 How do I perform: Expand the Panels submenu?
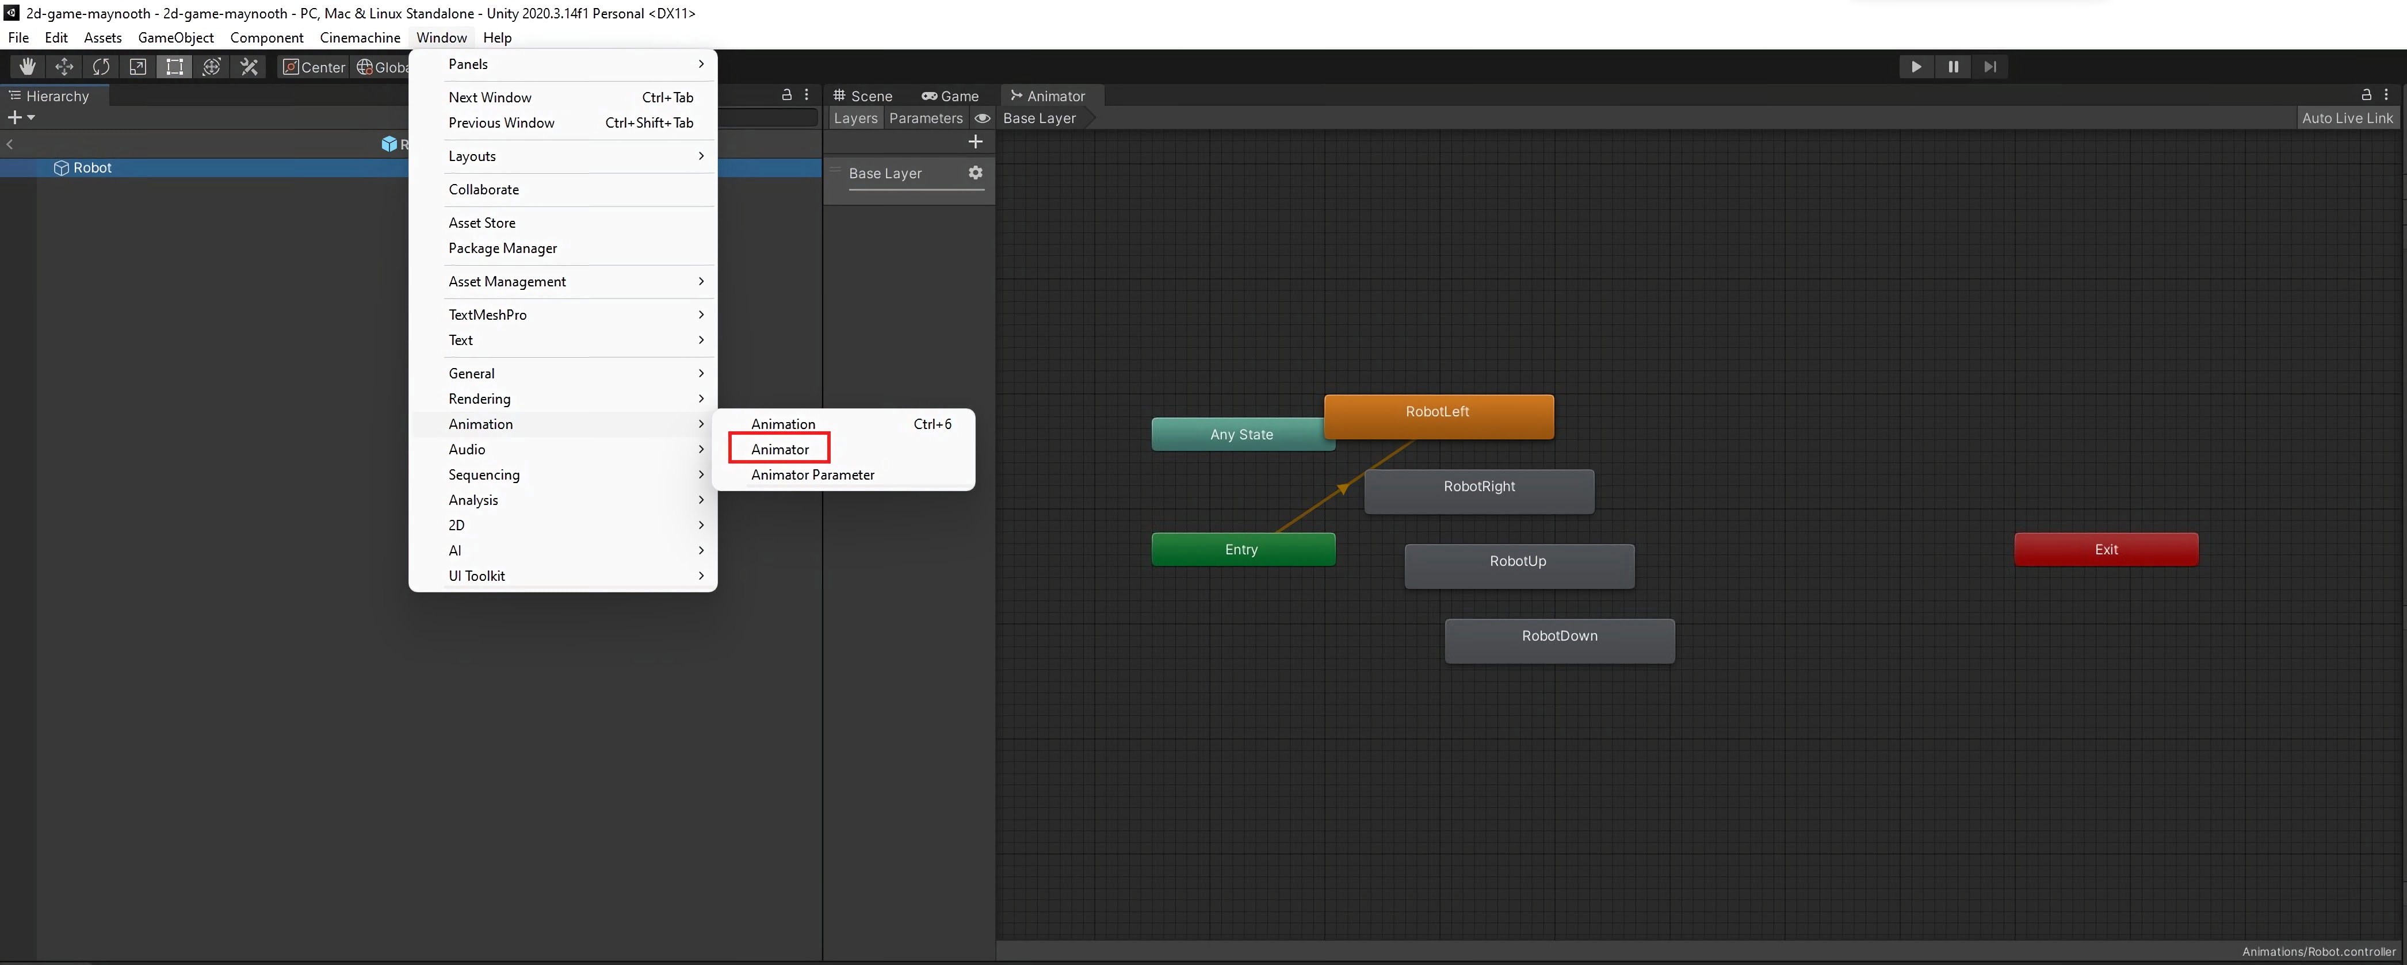click(x=563, y=64)
